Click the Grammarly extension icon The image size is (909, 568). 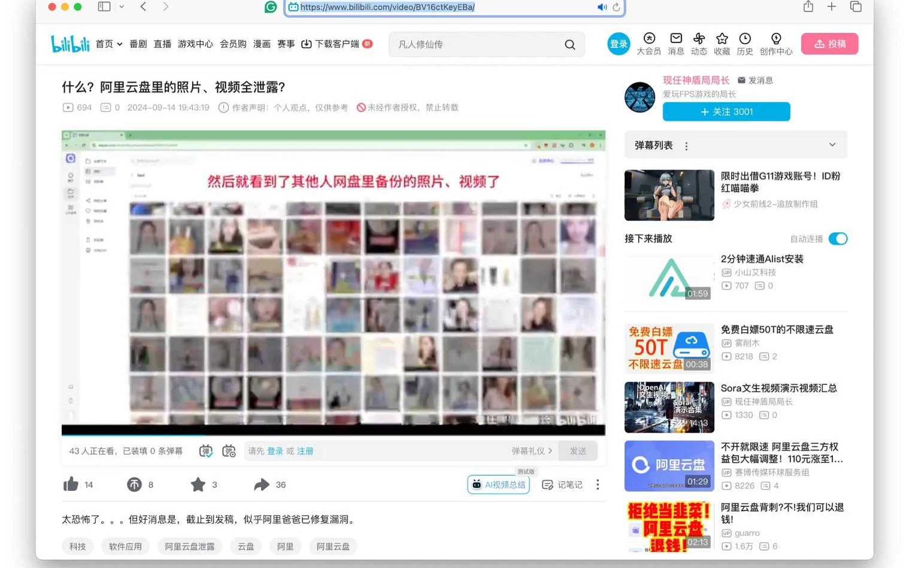[x=271, y=7]
